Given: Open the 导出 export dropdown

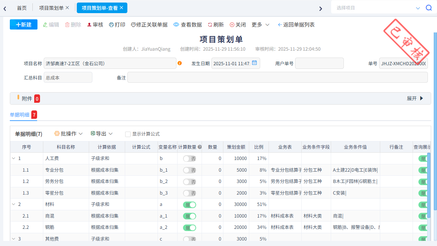Looking at the screenshot, I should [101, 133].
